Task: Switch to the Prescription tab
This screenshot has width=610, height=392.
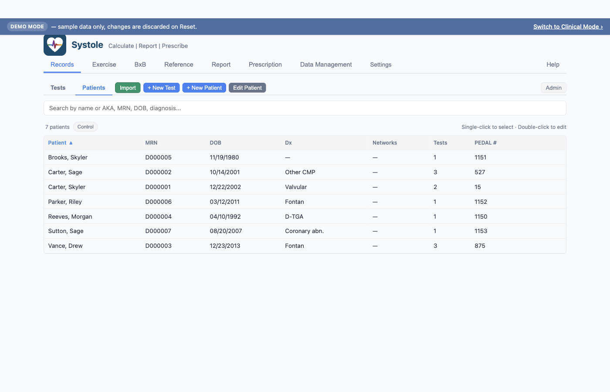Action: (265, 64)
